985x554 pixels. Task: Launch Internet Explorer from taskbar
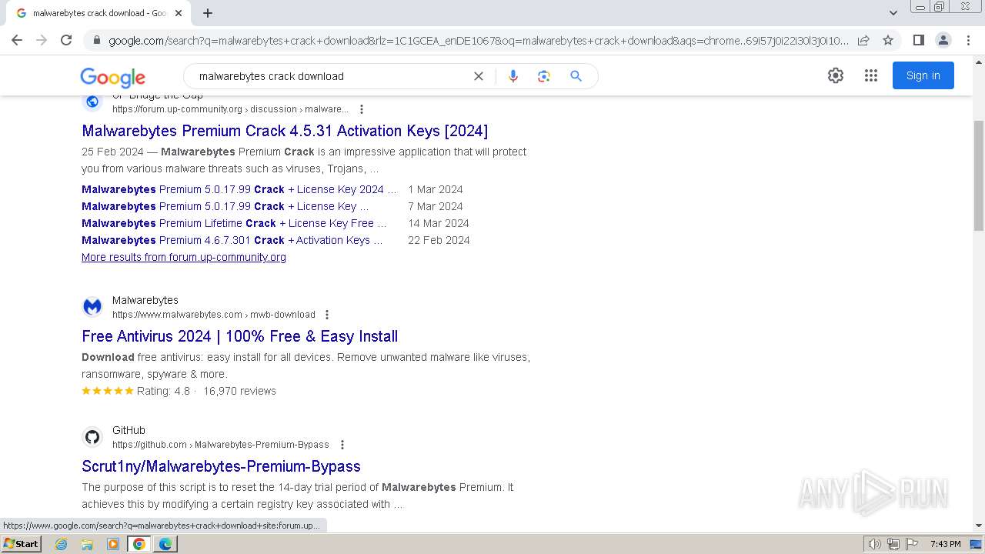62,544
